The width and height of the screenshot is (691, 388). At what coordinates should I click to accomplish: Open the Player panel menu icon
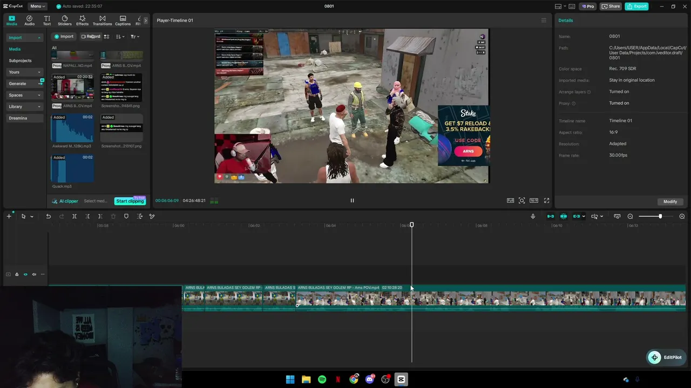pyautogui.click(x=544, y=20)
